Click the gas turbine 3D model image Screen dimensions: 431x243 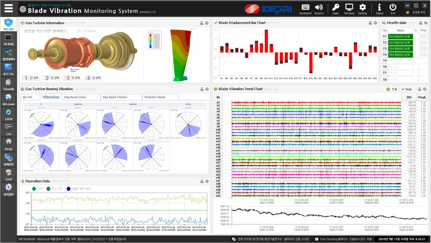tap(82, 52)
